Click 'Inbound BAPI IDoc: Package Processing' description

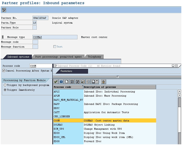point(111,104)
